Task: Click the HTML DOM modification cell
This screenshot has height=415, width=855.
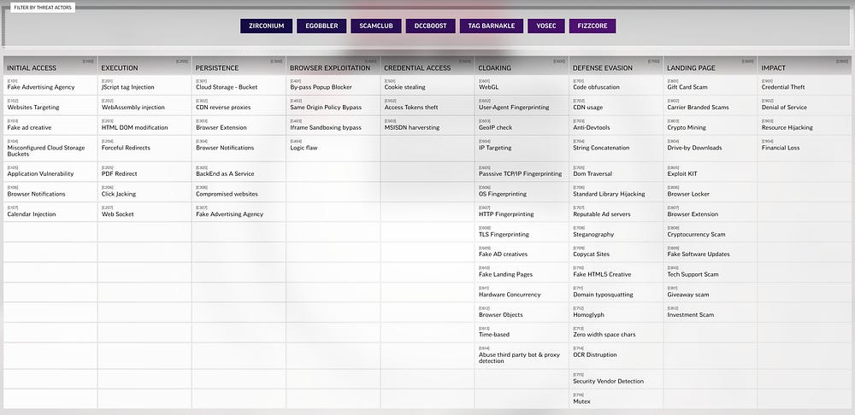Action: [x=144, y=126]
